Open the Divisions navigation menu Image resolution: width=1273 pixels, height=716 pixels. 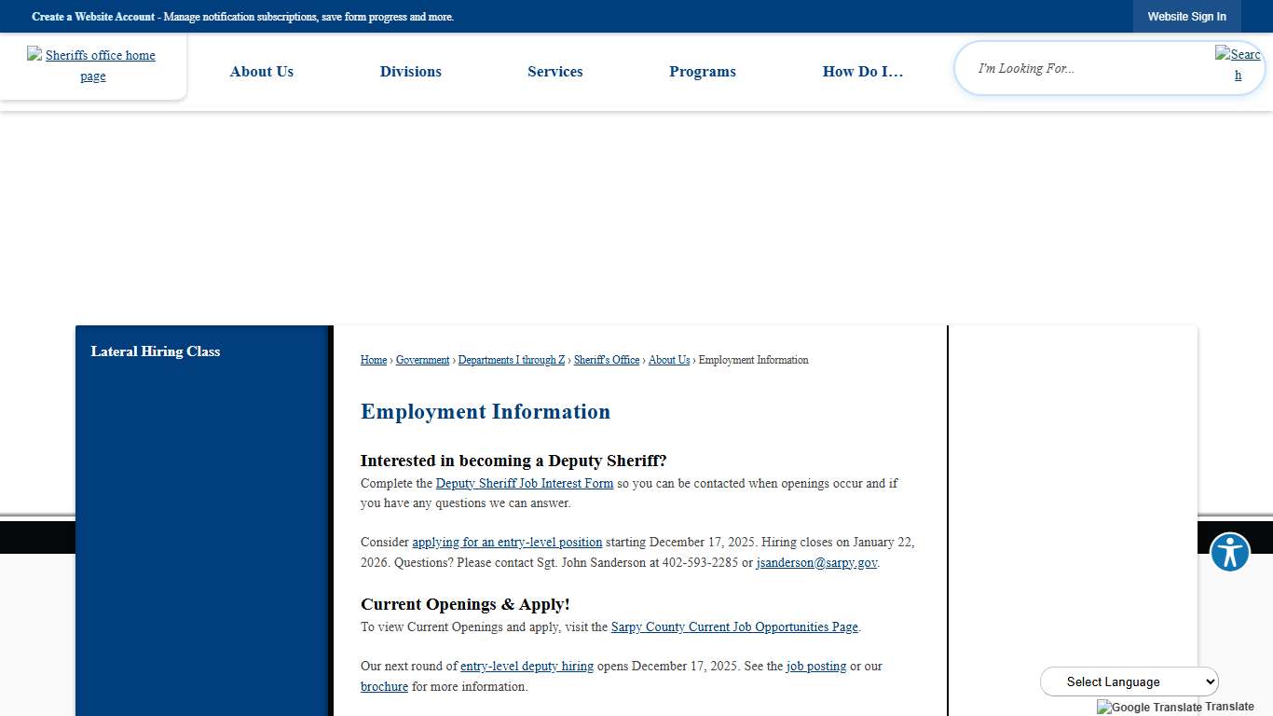410,71
